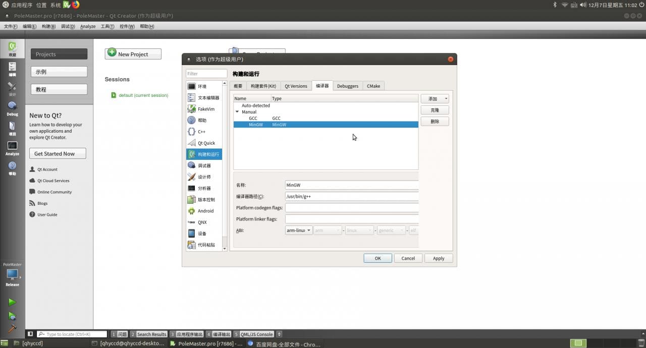Switch to the 编辑 (Edit) mode icon
This screenshot has height=348, width=646.
[x=12, y=69]
